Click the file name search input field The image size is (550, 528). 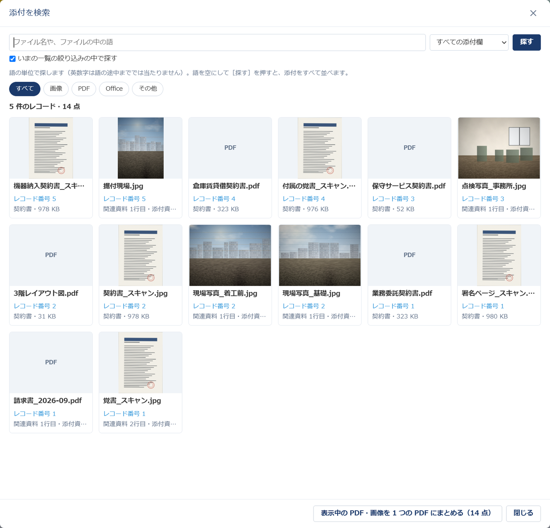point(217,42)
